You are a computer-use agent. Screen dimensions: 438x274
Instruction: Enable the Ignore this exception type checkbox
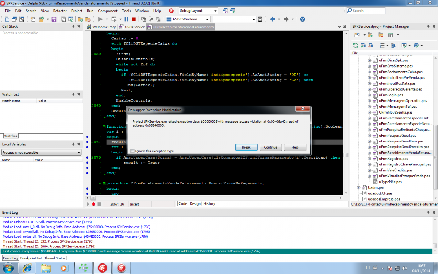coord(132,151)
